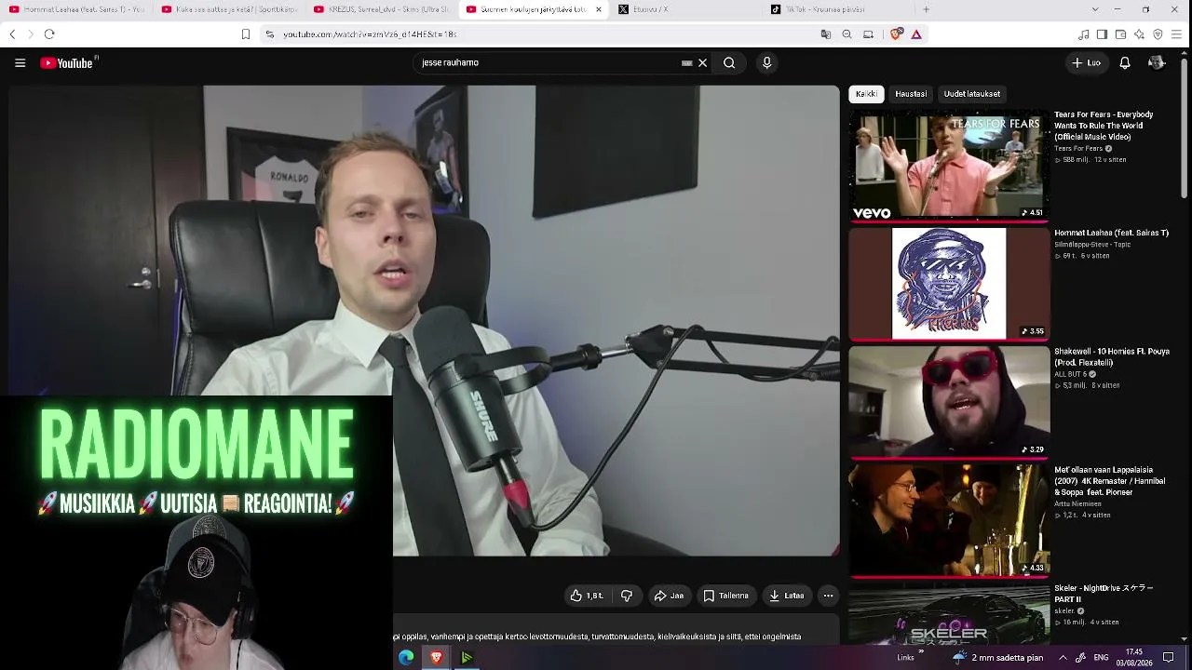Image resolution: width=1192 pixels, height=670 pixels.
Task: Open the Shakewell red-sunglasses thumbnail
Action: (x=949, y=402)
